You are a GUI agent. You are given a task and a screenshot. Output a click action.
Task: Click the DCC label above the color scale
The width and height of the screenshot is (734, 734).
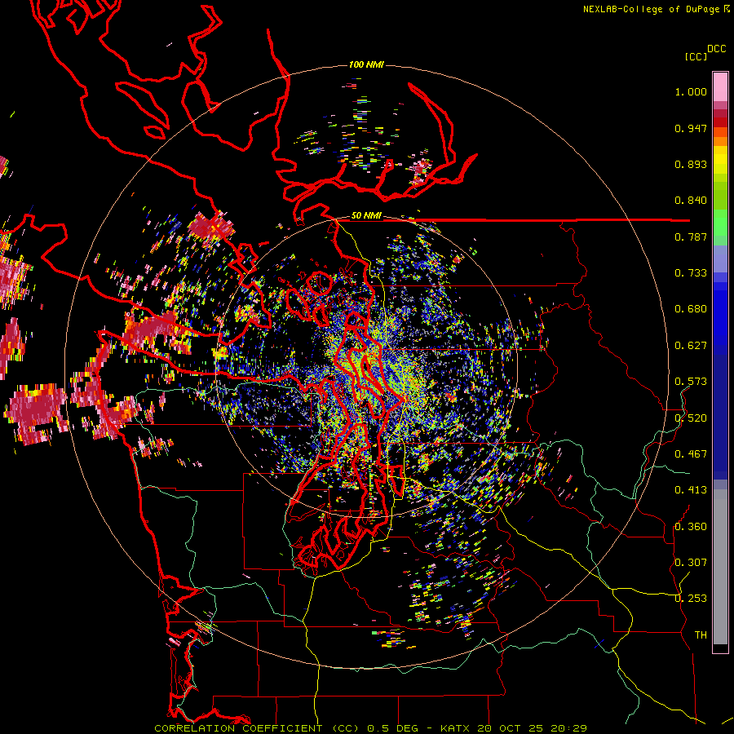(x=717, y=49)
